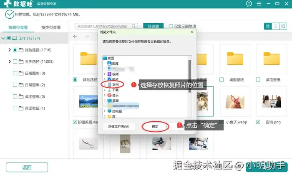Switch to 按路径查看 tab
The width and height of the screenshot is (292, 177).
[18, 27]
